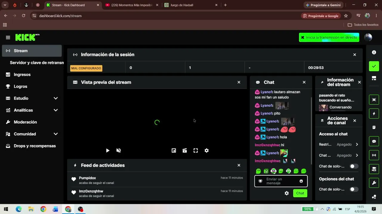Screen dimensions: 382x214
Task: Open picture-in-picture for the stream preview
Action: point(174,151)
